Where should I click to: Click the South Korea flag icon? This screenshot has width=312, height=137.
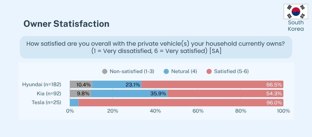click(x=296, y=12)
